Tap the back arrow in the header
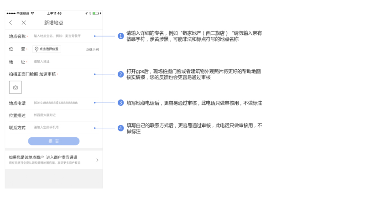Screen dimensions: 365x208 coord(10,23)
